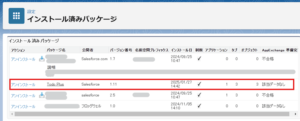Download icon in Salesforce.com 1.7 row
Image resolution: width=300 pixels, height=121 pixels.
pos(42,59)
